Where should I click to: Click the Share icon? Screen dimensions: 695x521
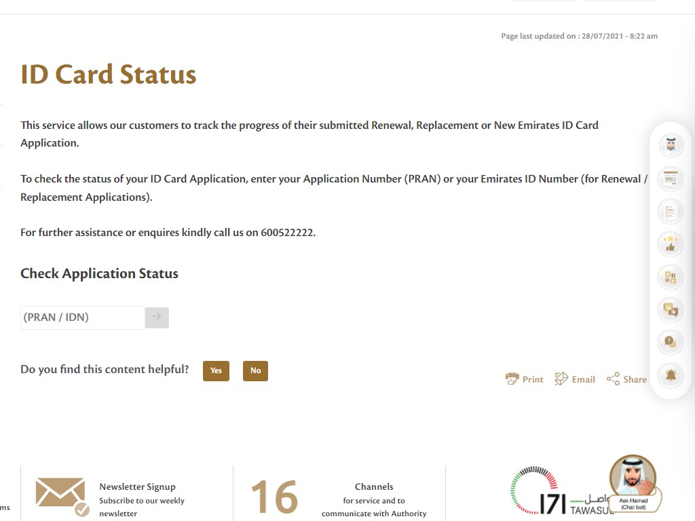click(613, 379)
